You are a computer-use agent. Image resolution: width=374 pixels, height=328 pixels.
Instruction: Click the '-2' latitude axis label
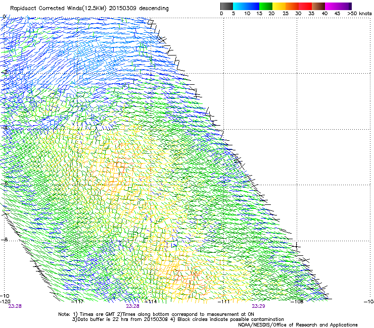click(4, 72)
